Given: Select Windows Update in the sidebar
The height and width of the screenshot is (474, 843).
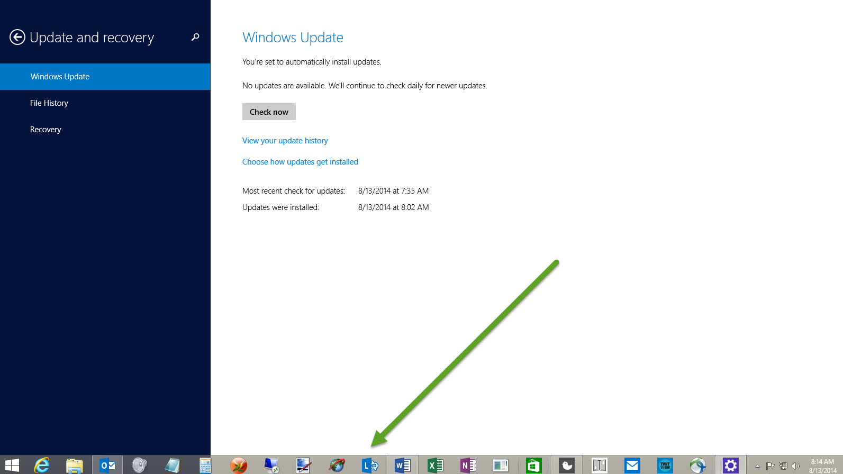Looking at the screenshot, I should (x=60, y=77).
